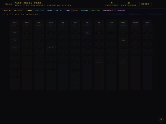Screen dimensions: 166x124
Task: Select the GEAR category tab
Action: pos(76,10)
